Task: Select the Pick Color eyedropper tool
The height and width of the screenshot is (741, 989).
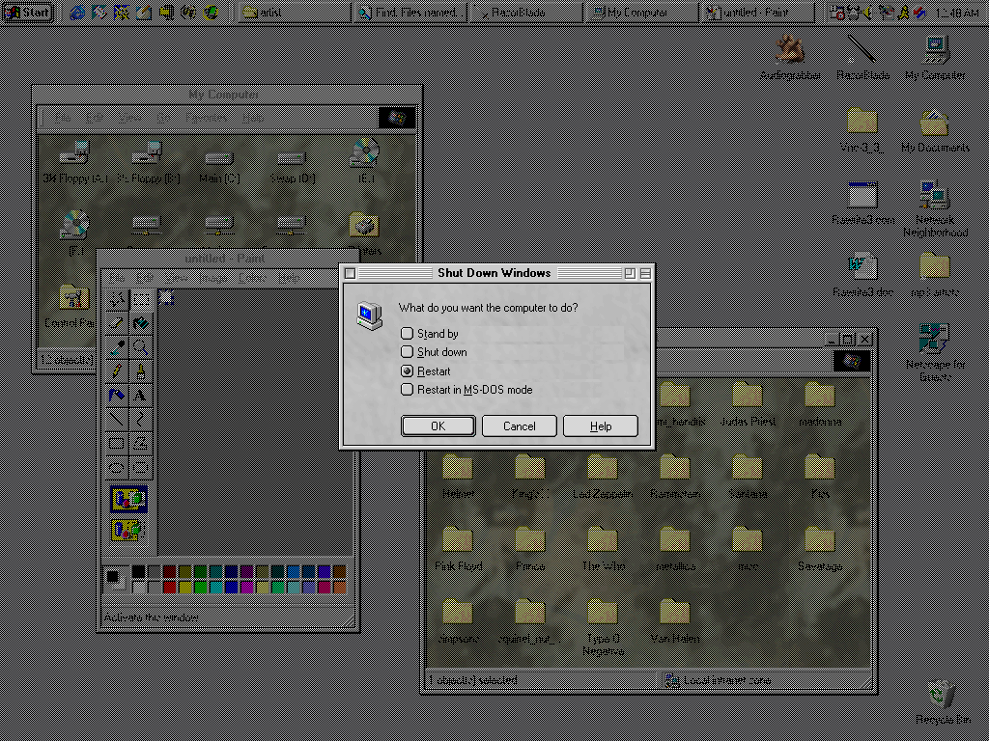Action: [x=117, y=346]
